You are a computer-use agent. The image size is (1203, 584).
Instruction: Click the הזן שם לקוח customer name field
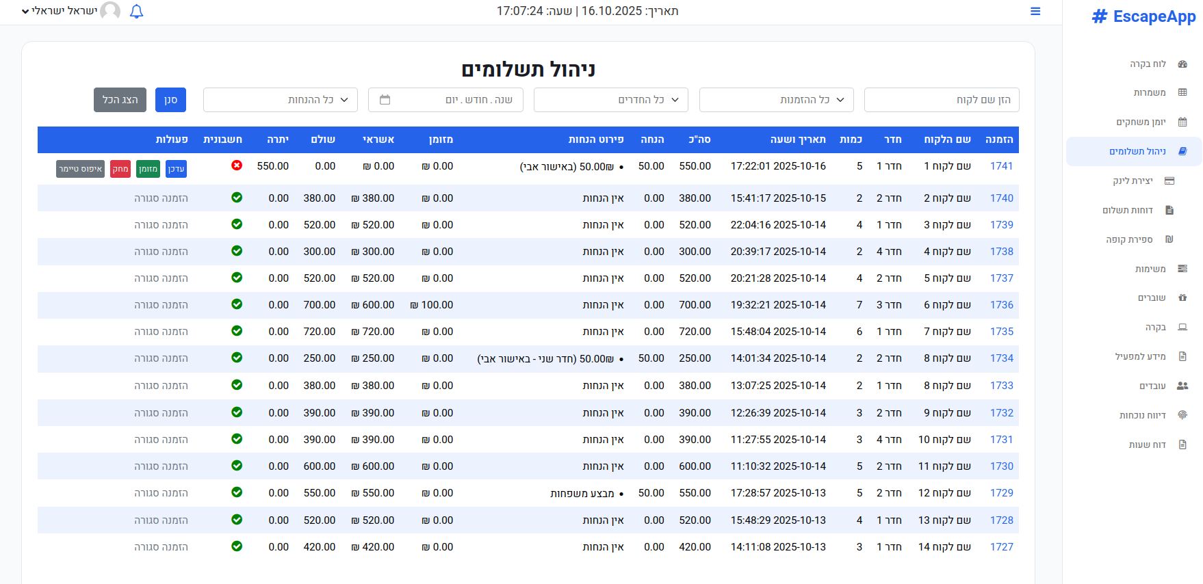point(941,100)
